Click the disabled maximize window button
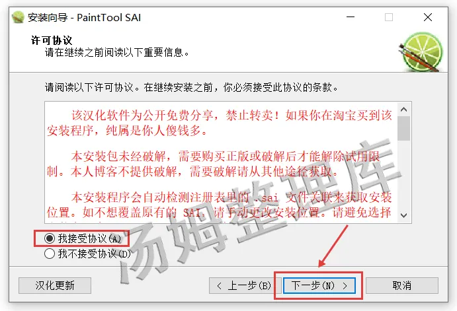This screenshot has width=457, height=311. click(388, 17)
